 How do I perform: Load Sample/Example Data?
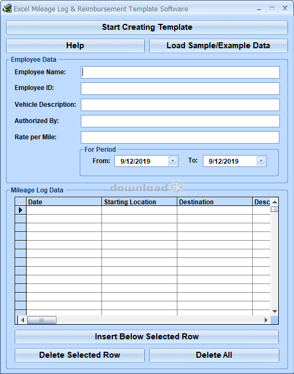click(x=219, y=46)
